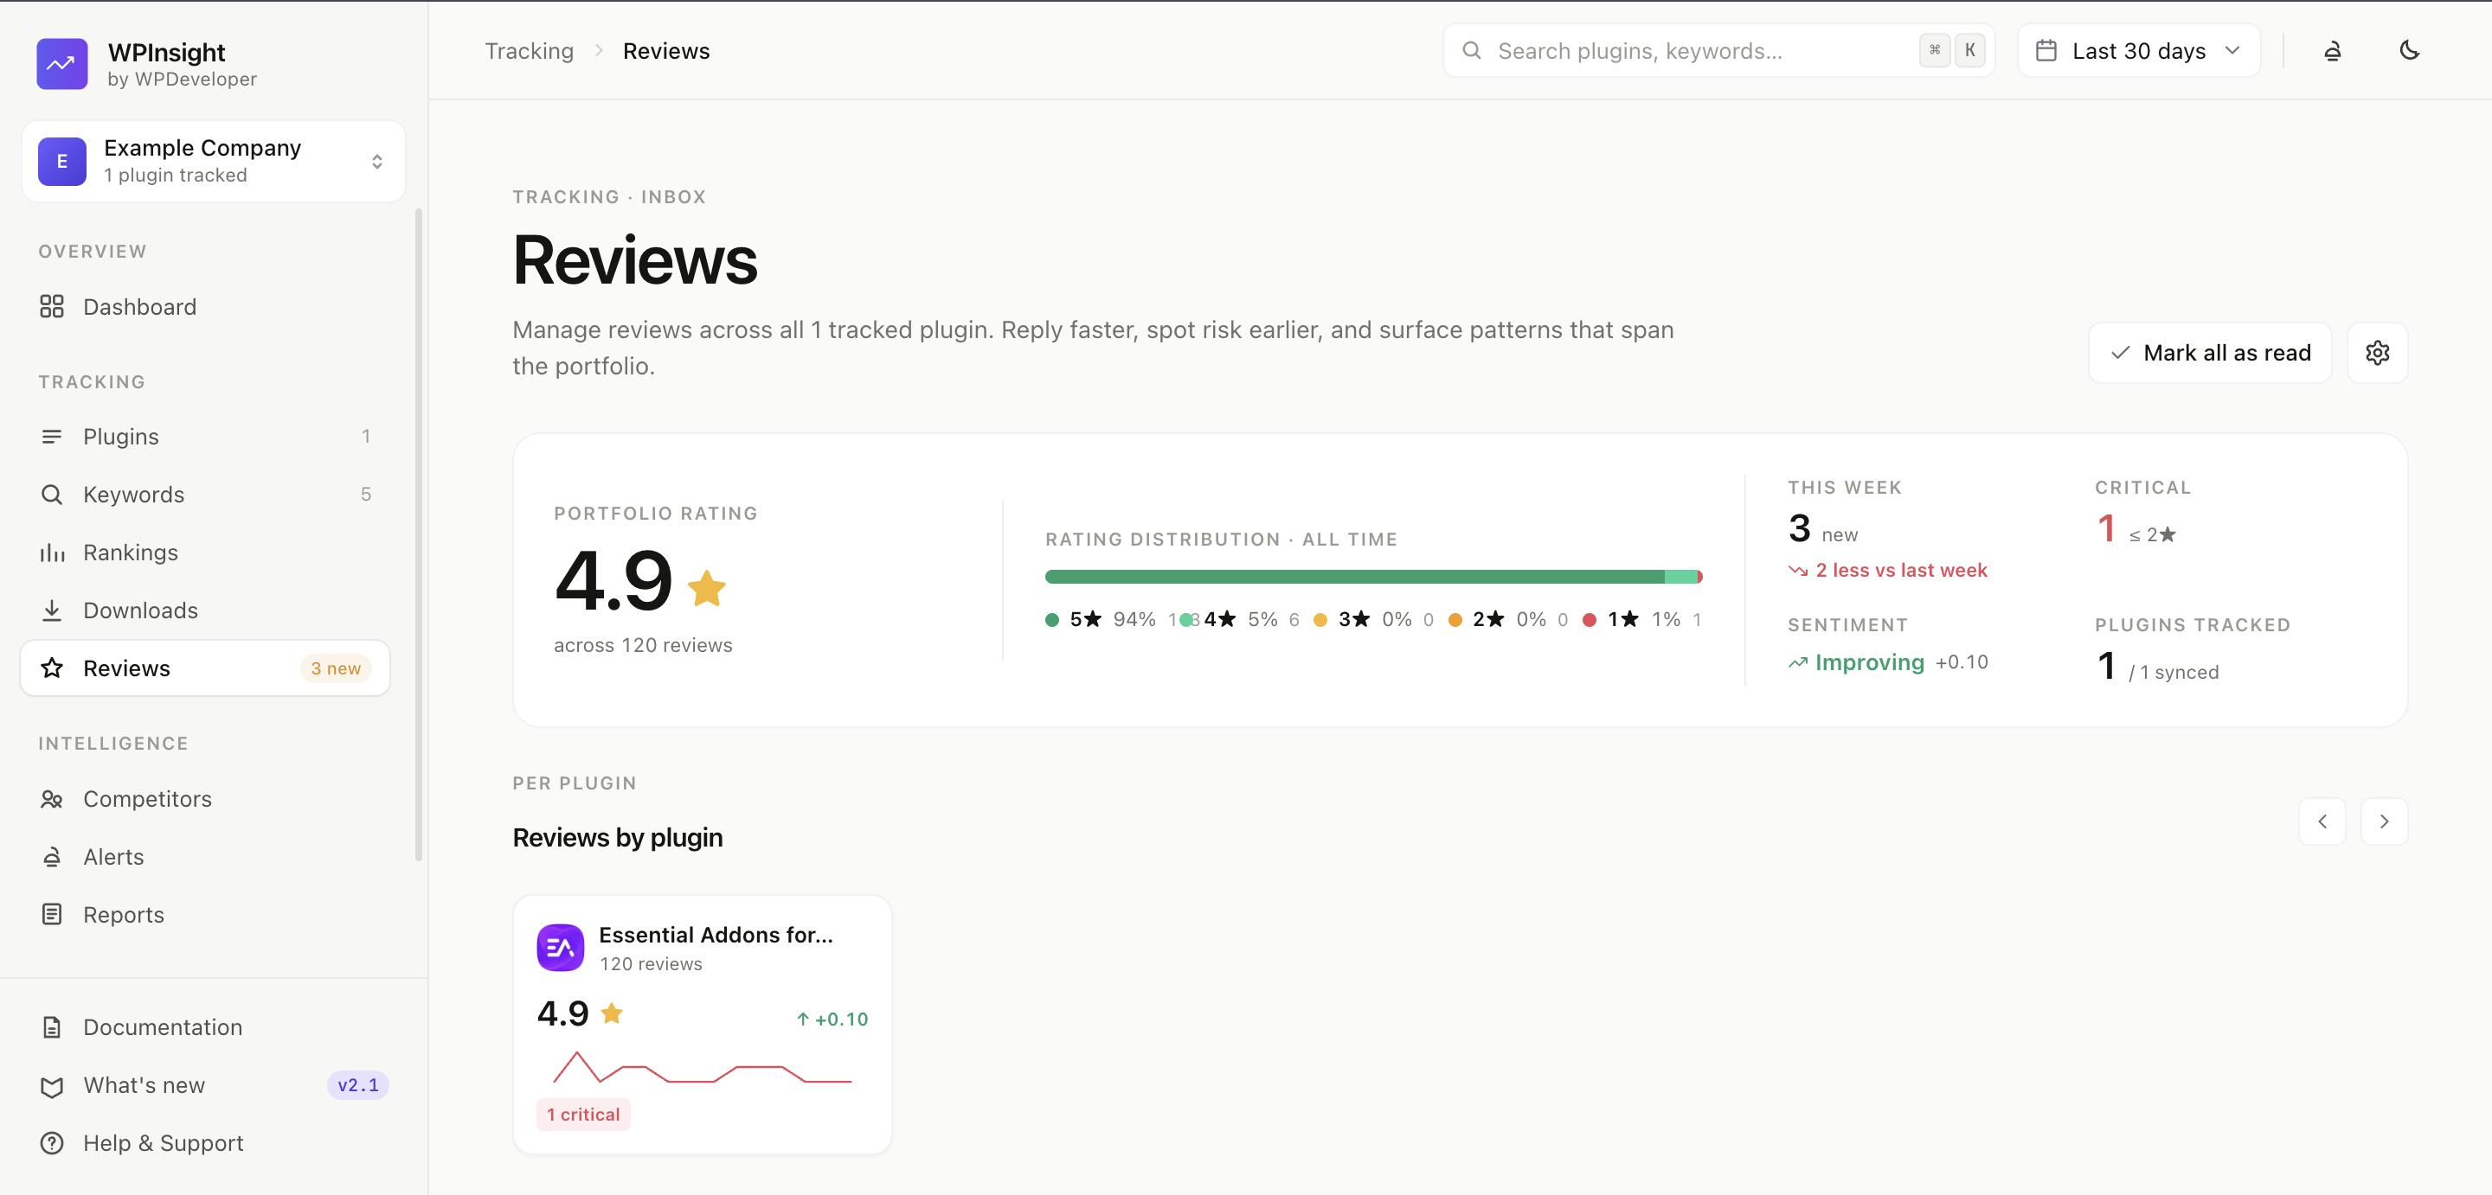Click the Rankings bar chart icon
Viewport: 2492px width, 1195px height.
click(x=52, y=552)
